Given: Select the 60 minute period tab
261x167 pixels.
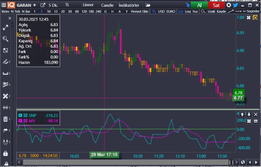Looking at the screenshot, I should [77, 11].
